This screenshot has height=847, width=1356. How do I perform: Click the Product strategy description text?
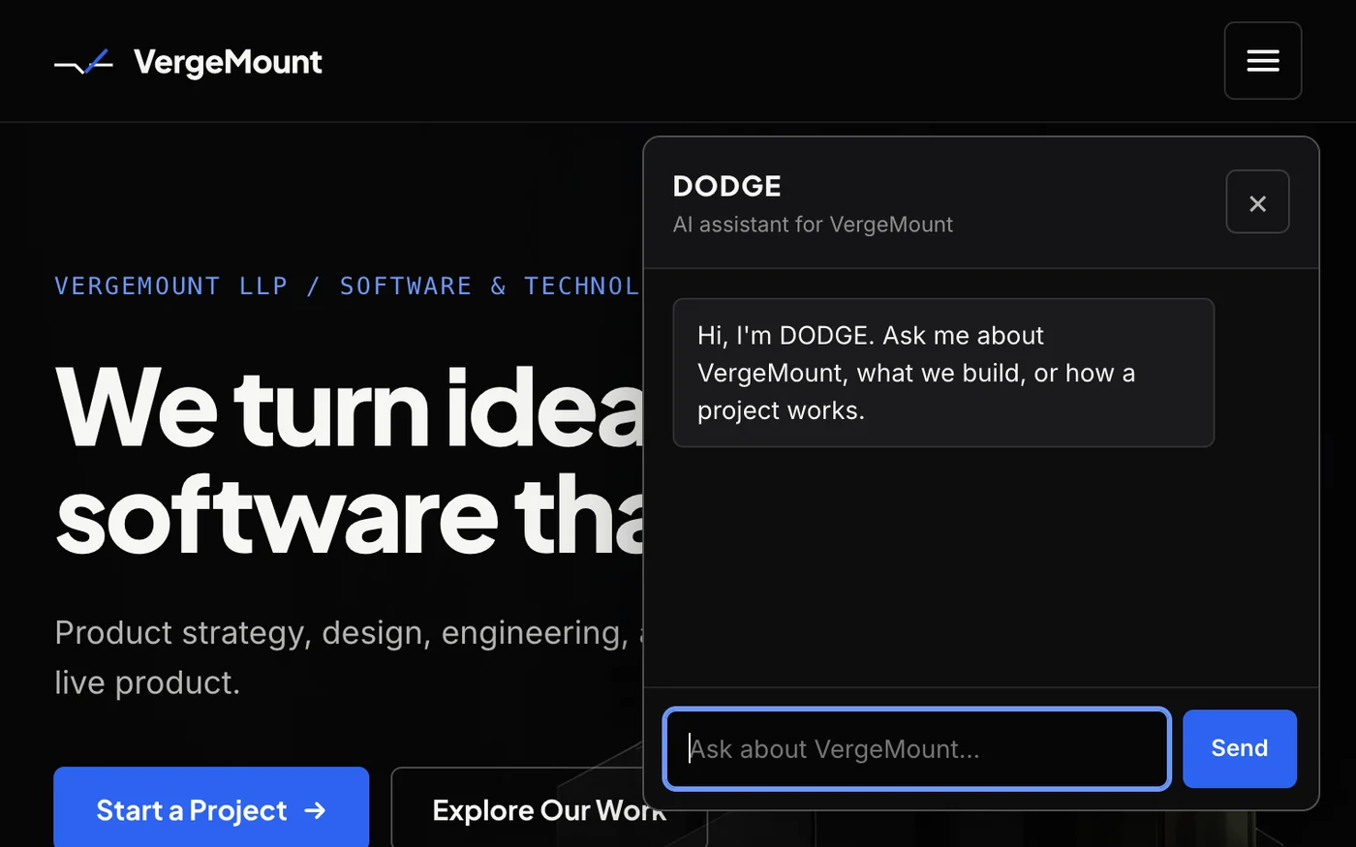349,657
